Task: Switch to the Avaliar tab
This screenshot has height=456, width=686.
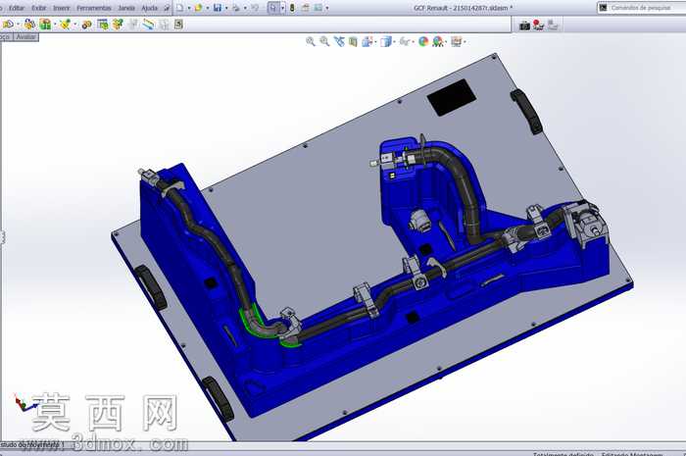Action: point(25,36)
